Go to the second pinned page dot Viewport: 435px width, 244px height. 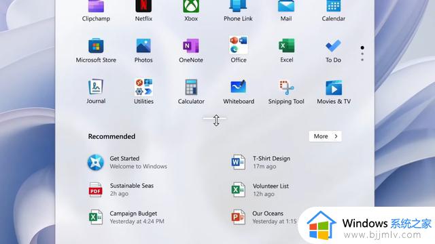point(362,54)
